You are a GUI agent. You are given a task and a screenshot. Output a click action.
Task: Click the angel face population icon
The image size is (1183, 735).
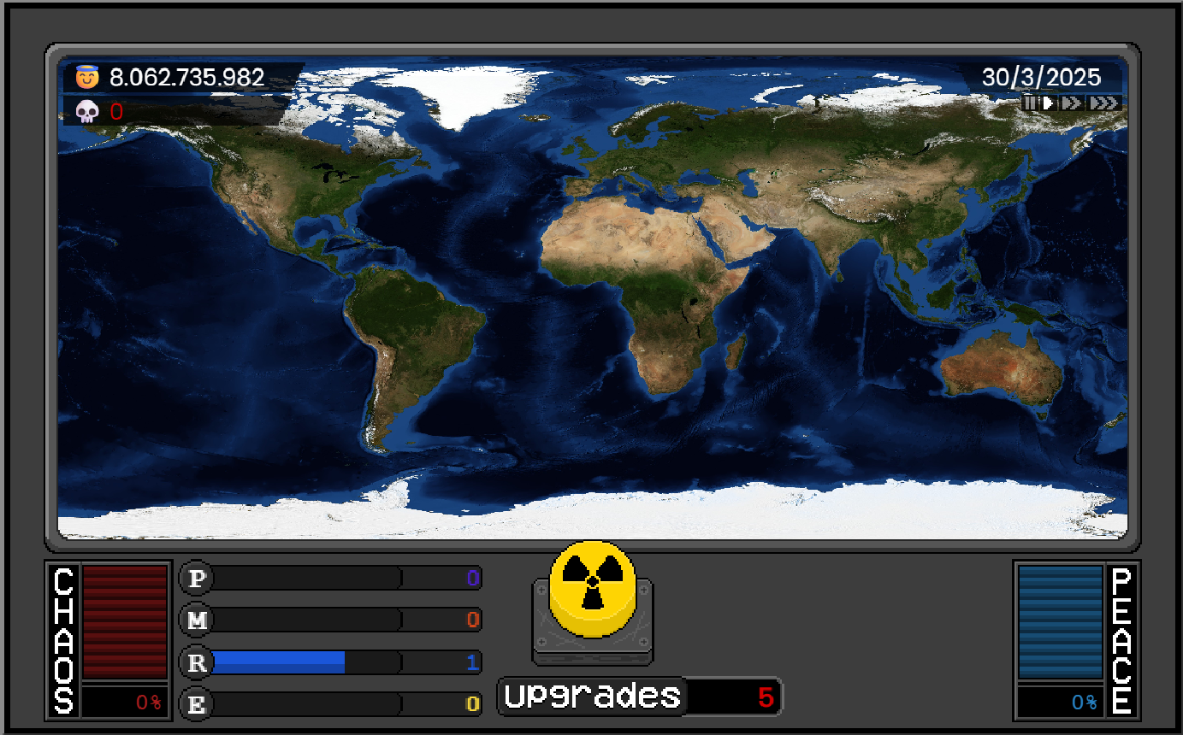(87, 78)
